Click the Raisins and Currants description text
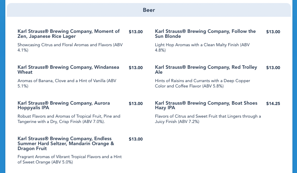The height and width of the screenshot is (173, 297). coord(202,83)
